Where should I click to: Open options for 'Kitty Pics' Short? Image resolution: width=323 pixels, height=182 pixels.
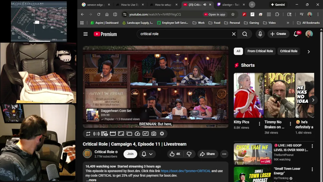tap(259, 124)
